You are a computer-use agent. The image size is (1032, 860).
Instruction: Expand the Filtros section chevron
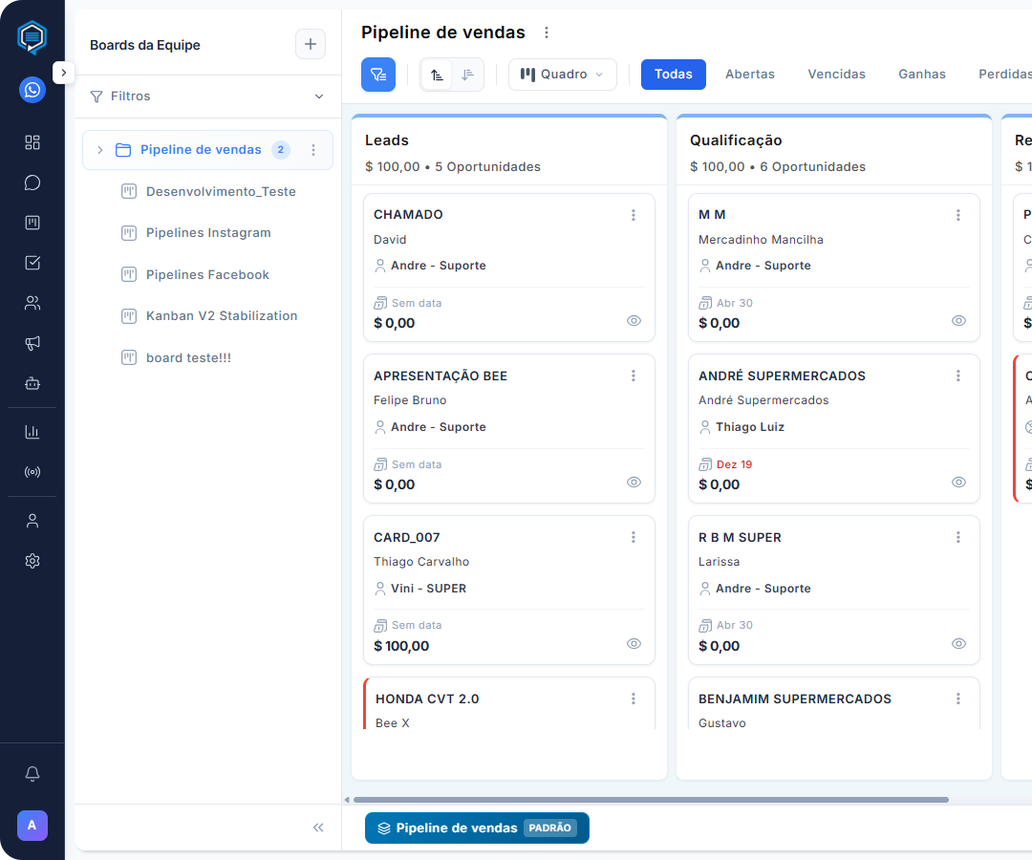pyautogui.click(x=319, y=97)
